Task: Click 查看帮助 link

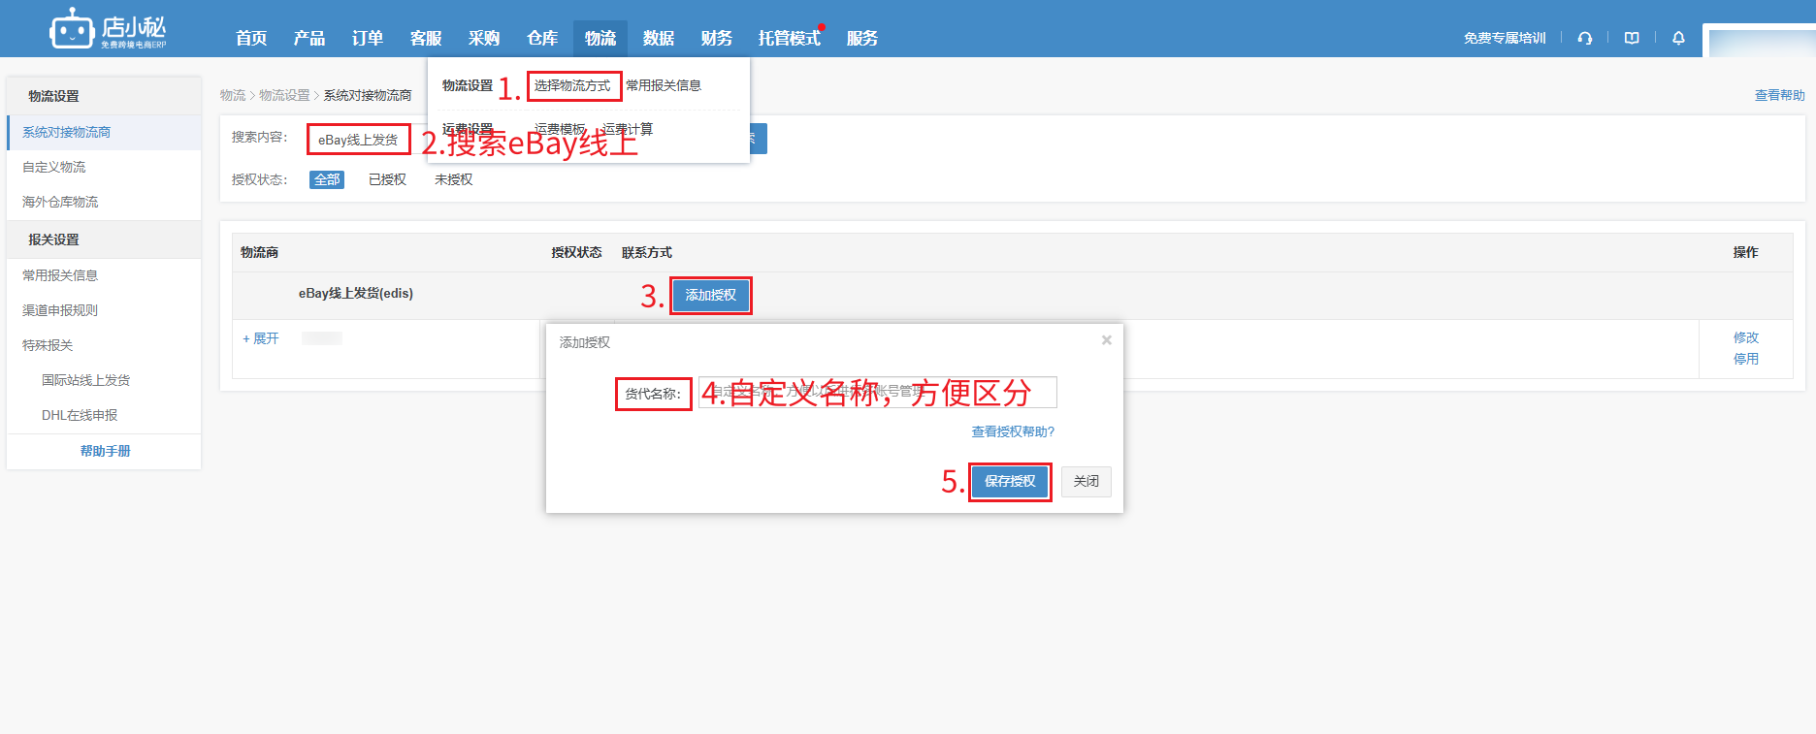Action: 1779,95
